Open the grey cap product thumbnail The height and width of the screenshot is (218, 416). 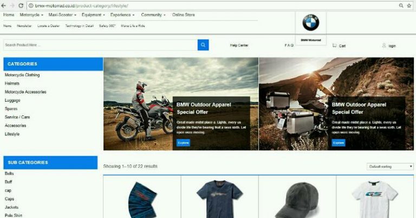[x=297, y=198]
